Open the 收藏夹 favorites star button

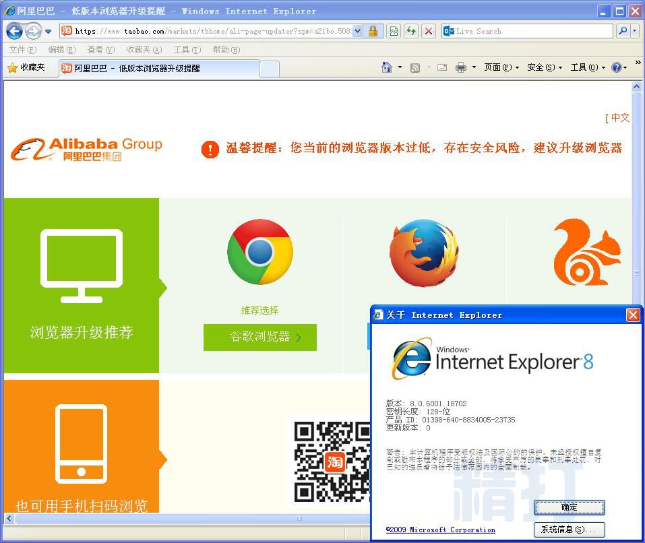coord(26,67)
